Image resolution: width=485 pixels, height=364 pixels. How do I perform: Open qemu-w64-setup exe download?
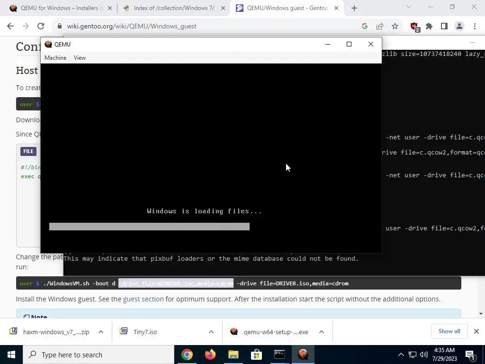click(269, 332)
